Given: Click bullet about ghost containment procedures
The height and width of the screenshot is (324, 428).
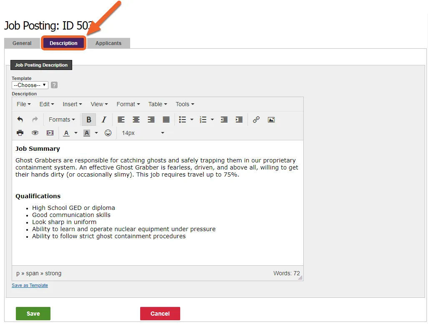Looking at the screenshot, I should click(x=108, y=236).
